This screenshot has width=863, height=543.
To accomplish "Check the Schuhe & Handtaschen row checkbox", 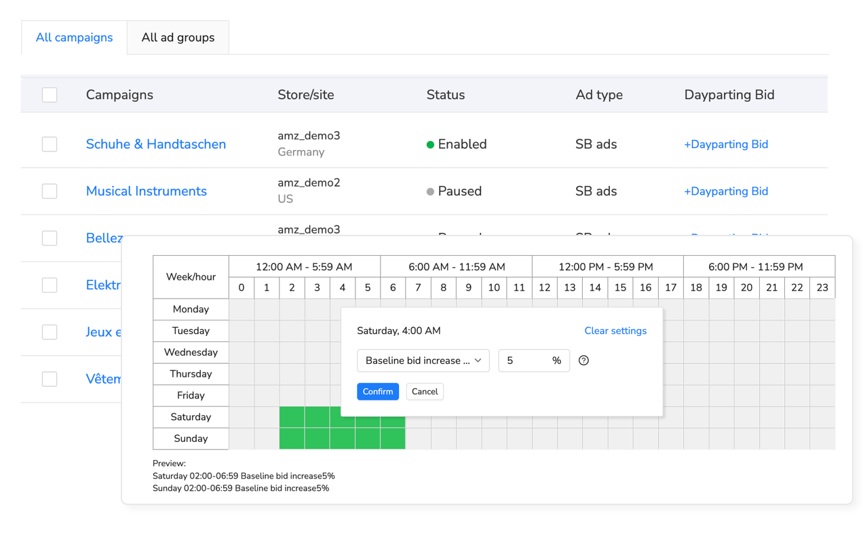I will point(50,144).
